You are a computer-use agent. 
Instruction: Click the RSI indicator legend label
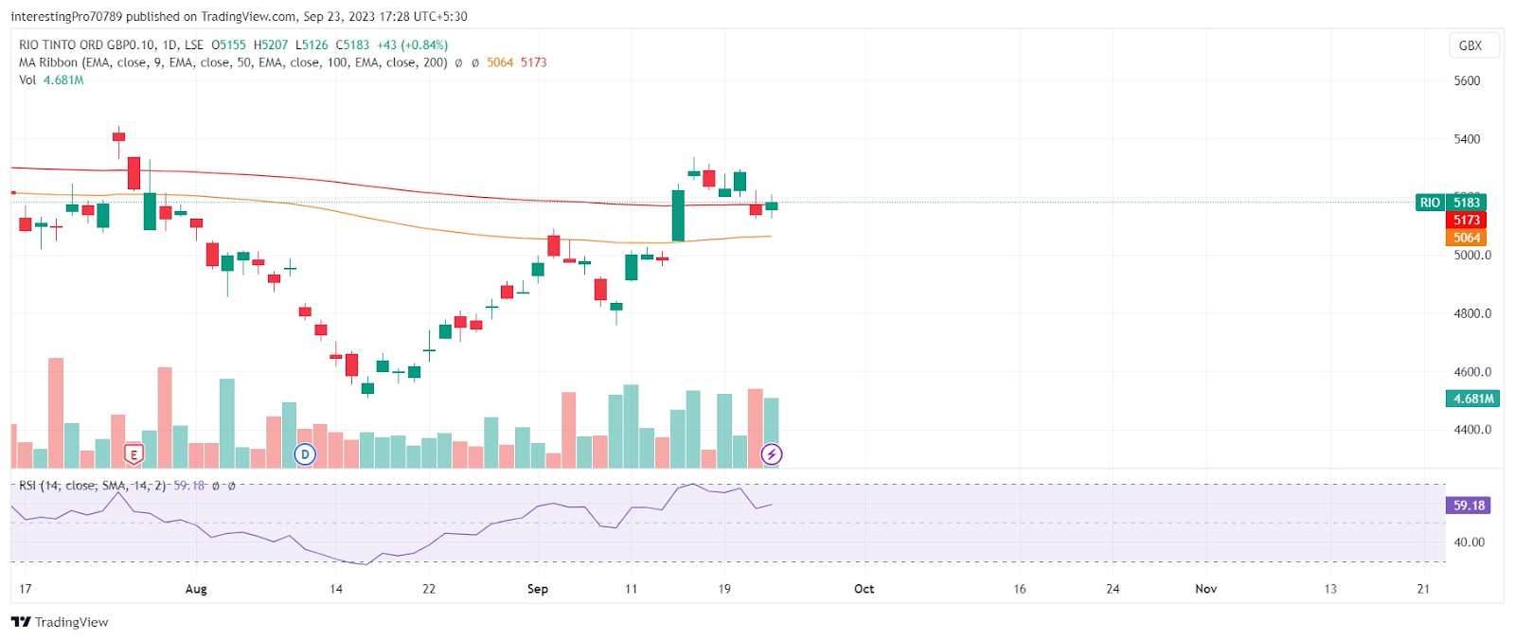pos(92,486)
